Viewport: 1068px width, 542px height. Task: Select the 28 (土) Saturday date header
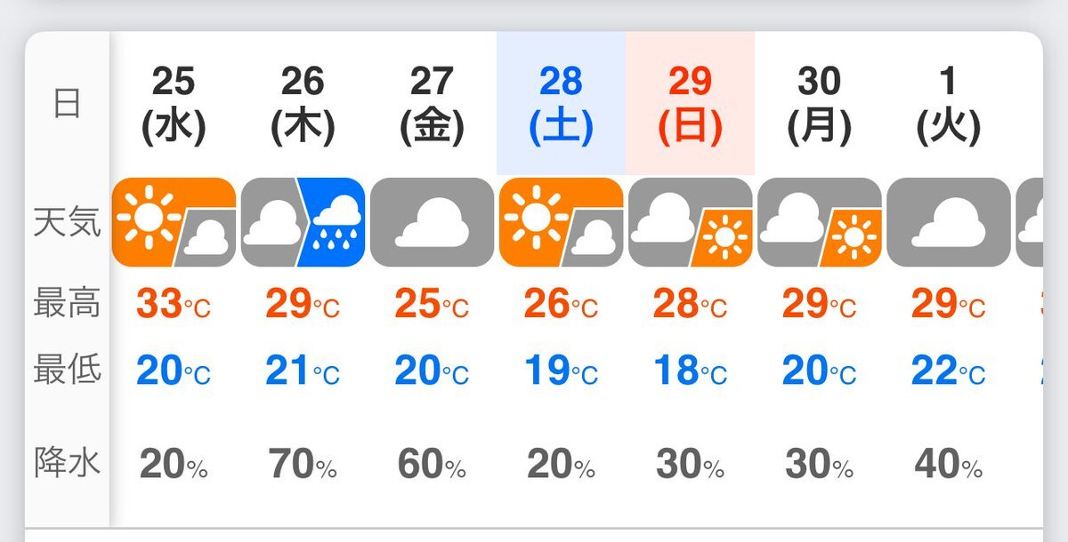coord(561,104)
